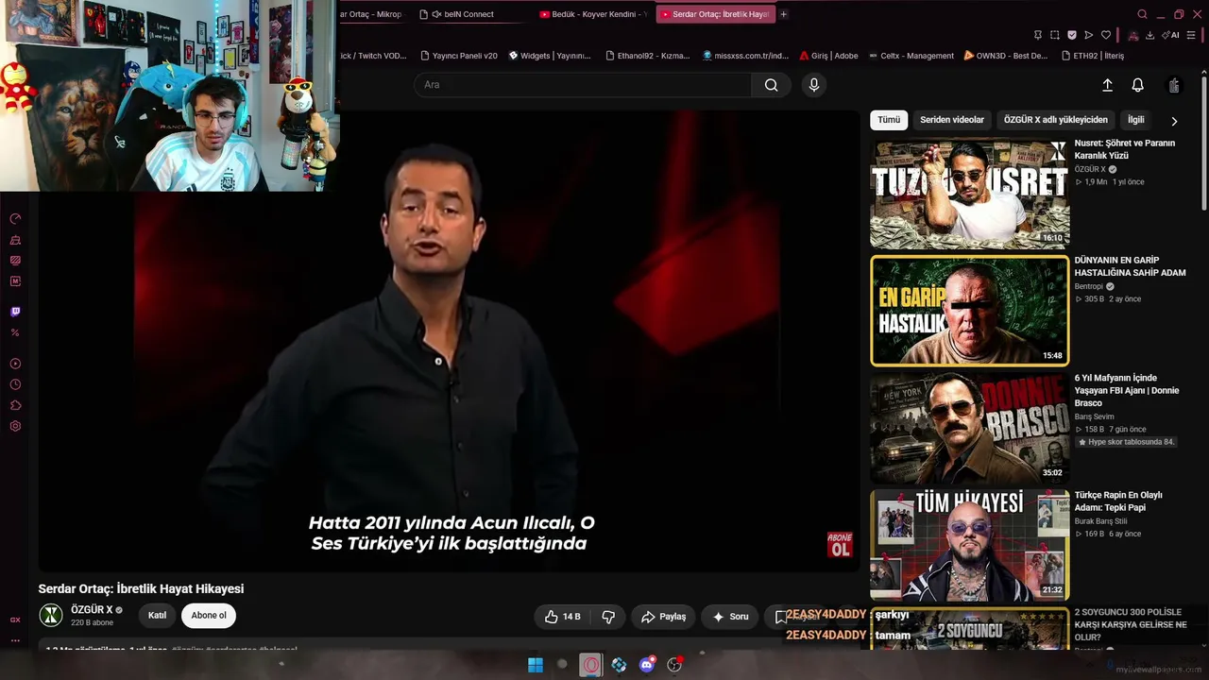Open the OWN3D bookmark
This screenshot has width=1209, height=680.
click(x=1006, y=56)
